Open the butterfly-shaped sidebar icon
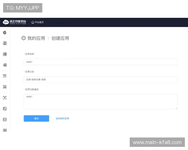Viewport: 188px width, 150px height. tap(5, 76)
